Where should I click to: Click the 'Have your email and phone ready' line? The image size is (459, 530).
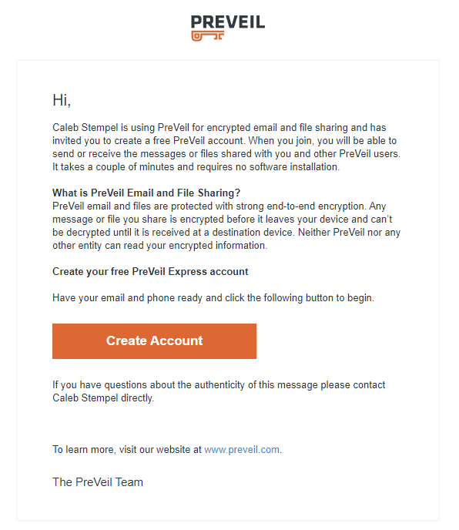coord(213,298)
